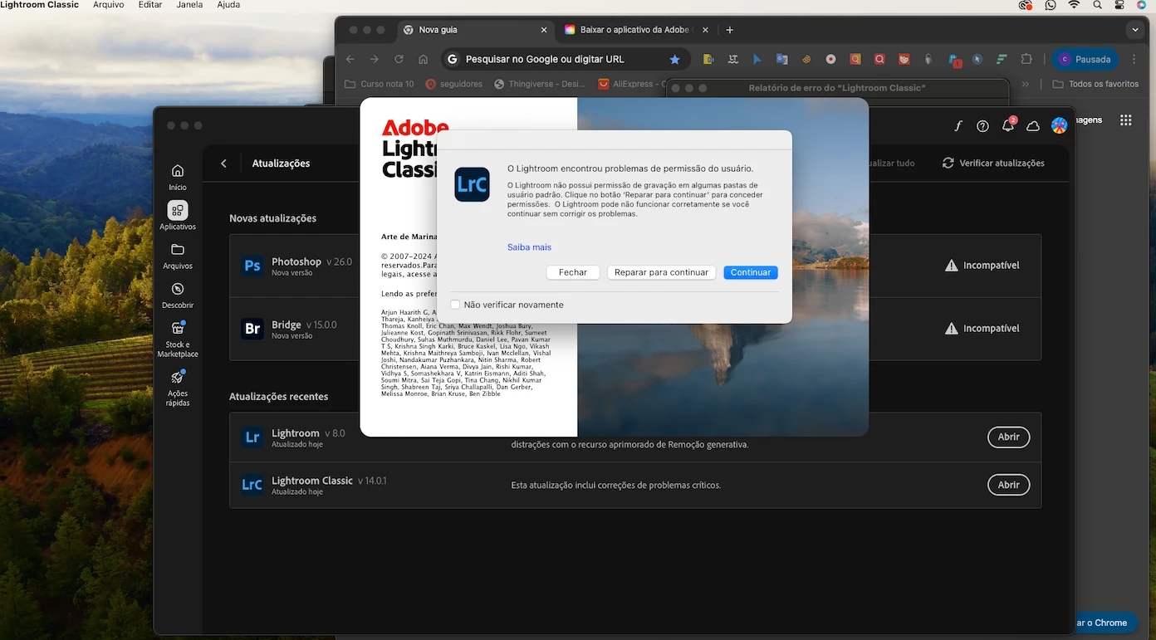Open Chrome three-dot menu
Screen dimensions: 1156x640
1136,59
